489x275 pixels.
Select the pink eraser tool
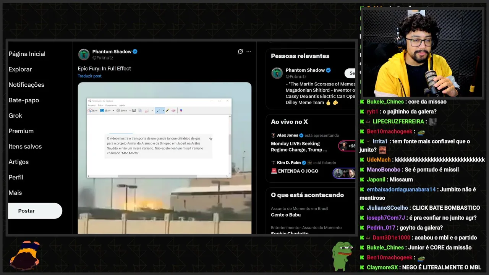tap(173, 110)
